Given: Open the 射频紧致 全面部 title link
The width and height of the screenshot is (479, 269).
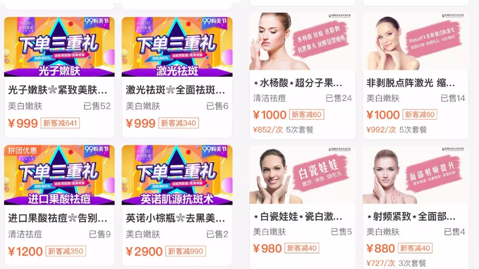Looking at the screenshot, I should pos(411,216).
